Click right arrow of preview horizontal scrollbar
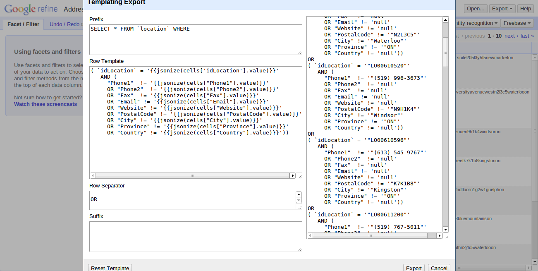 439,235
